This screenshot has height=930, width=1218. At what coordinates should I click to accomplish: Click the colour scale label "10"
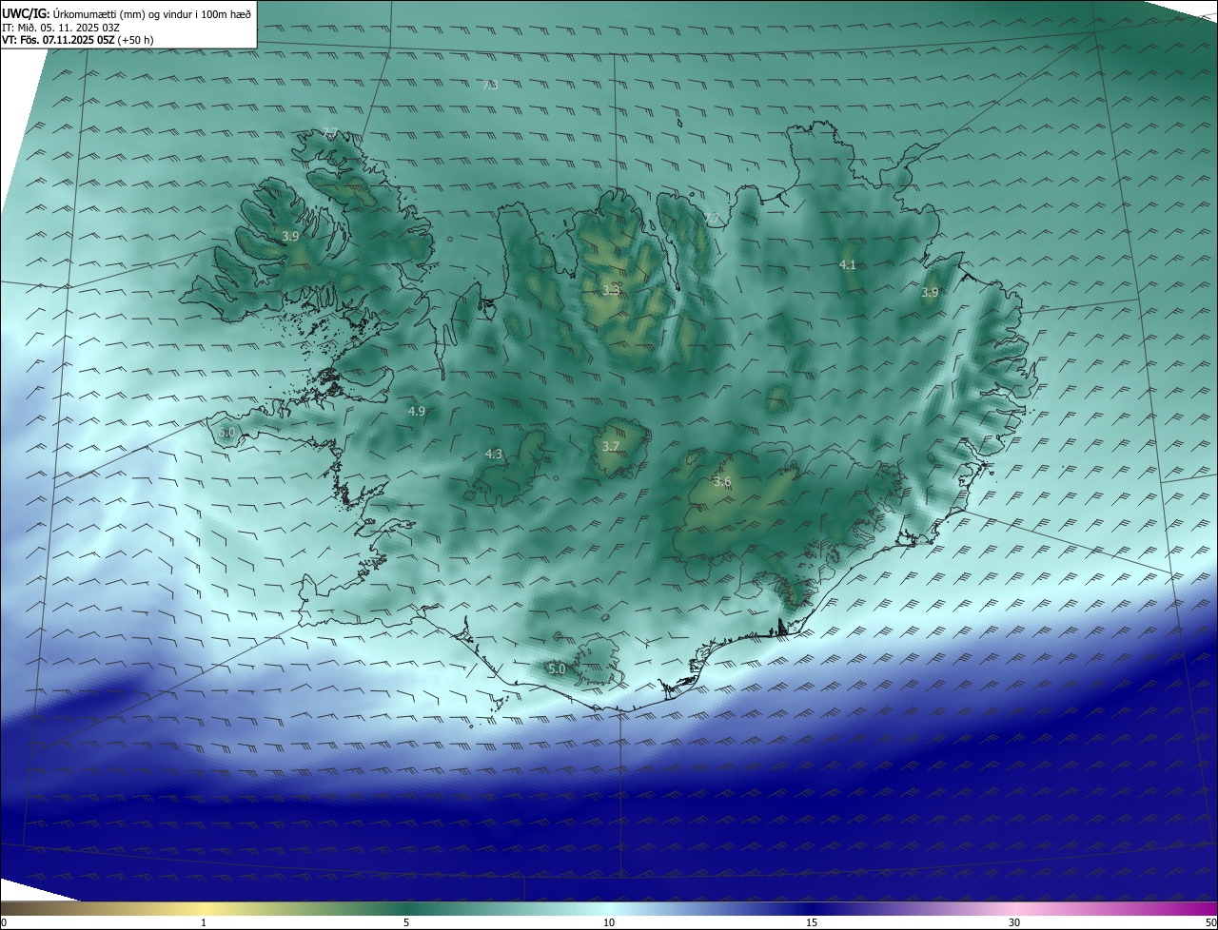point(609,922)
